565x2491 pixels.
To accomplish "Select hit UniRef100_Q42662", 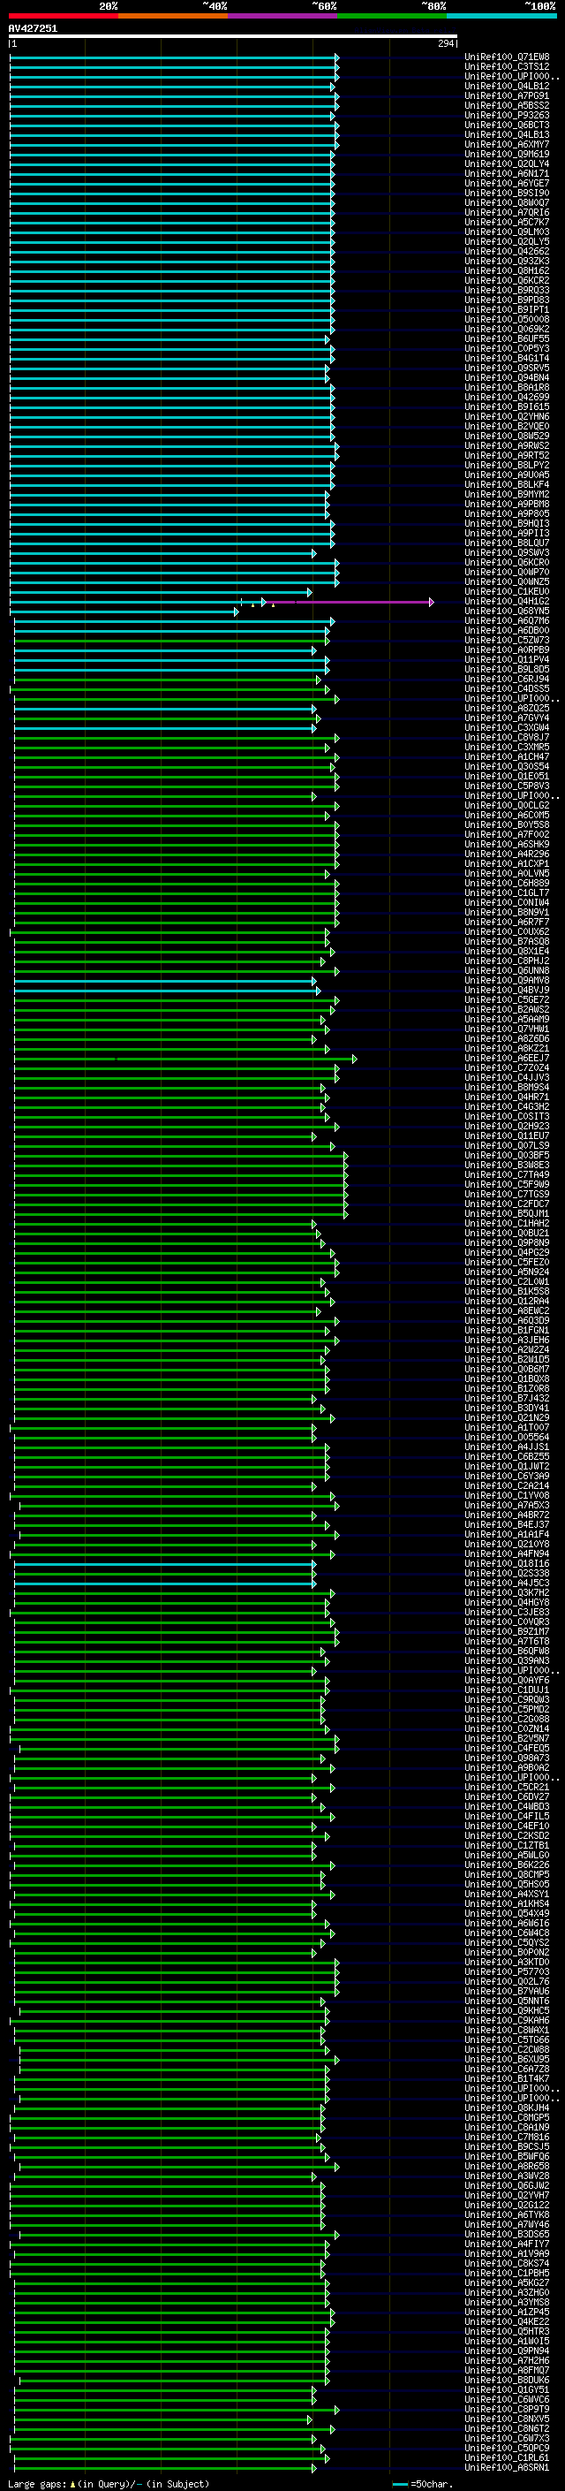I will pyautogui.click(x=507, y=252).
